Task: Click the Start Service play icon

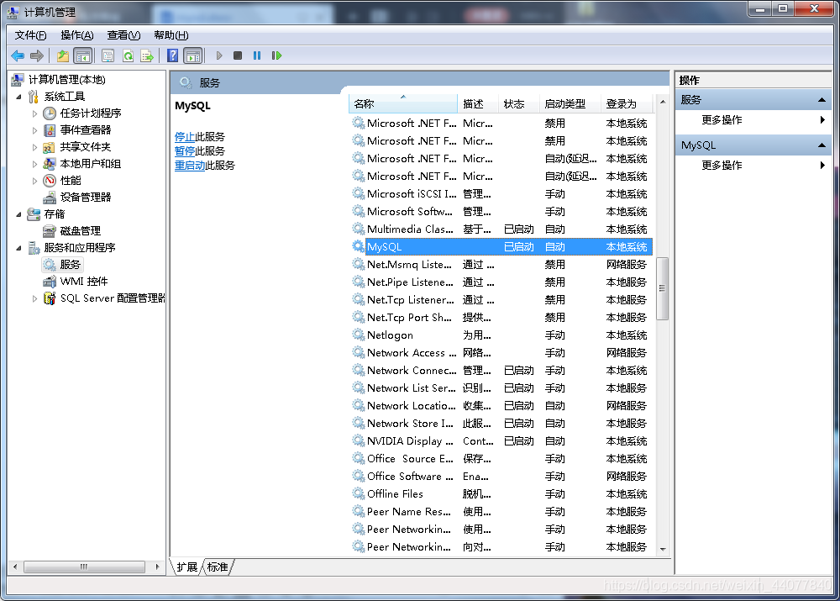Action: tap(219, 55)
